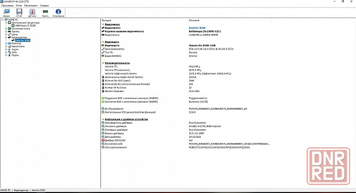The height and width of the screenshot is (193, 356).
Task: Collapse the Видеоадаптер tree node
Action: (6, 37)
